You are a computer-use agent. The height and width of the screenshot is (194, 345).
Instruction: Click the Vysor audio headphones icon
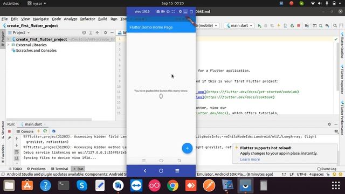pos(168,11)
